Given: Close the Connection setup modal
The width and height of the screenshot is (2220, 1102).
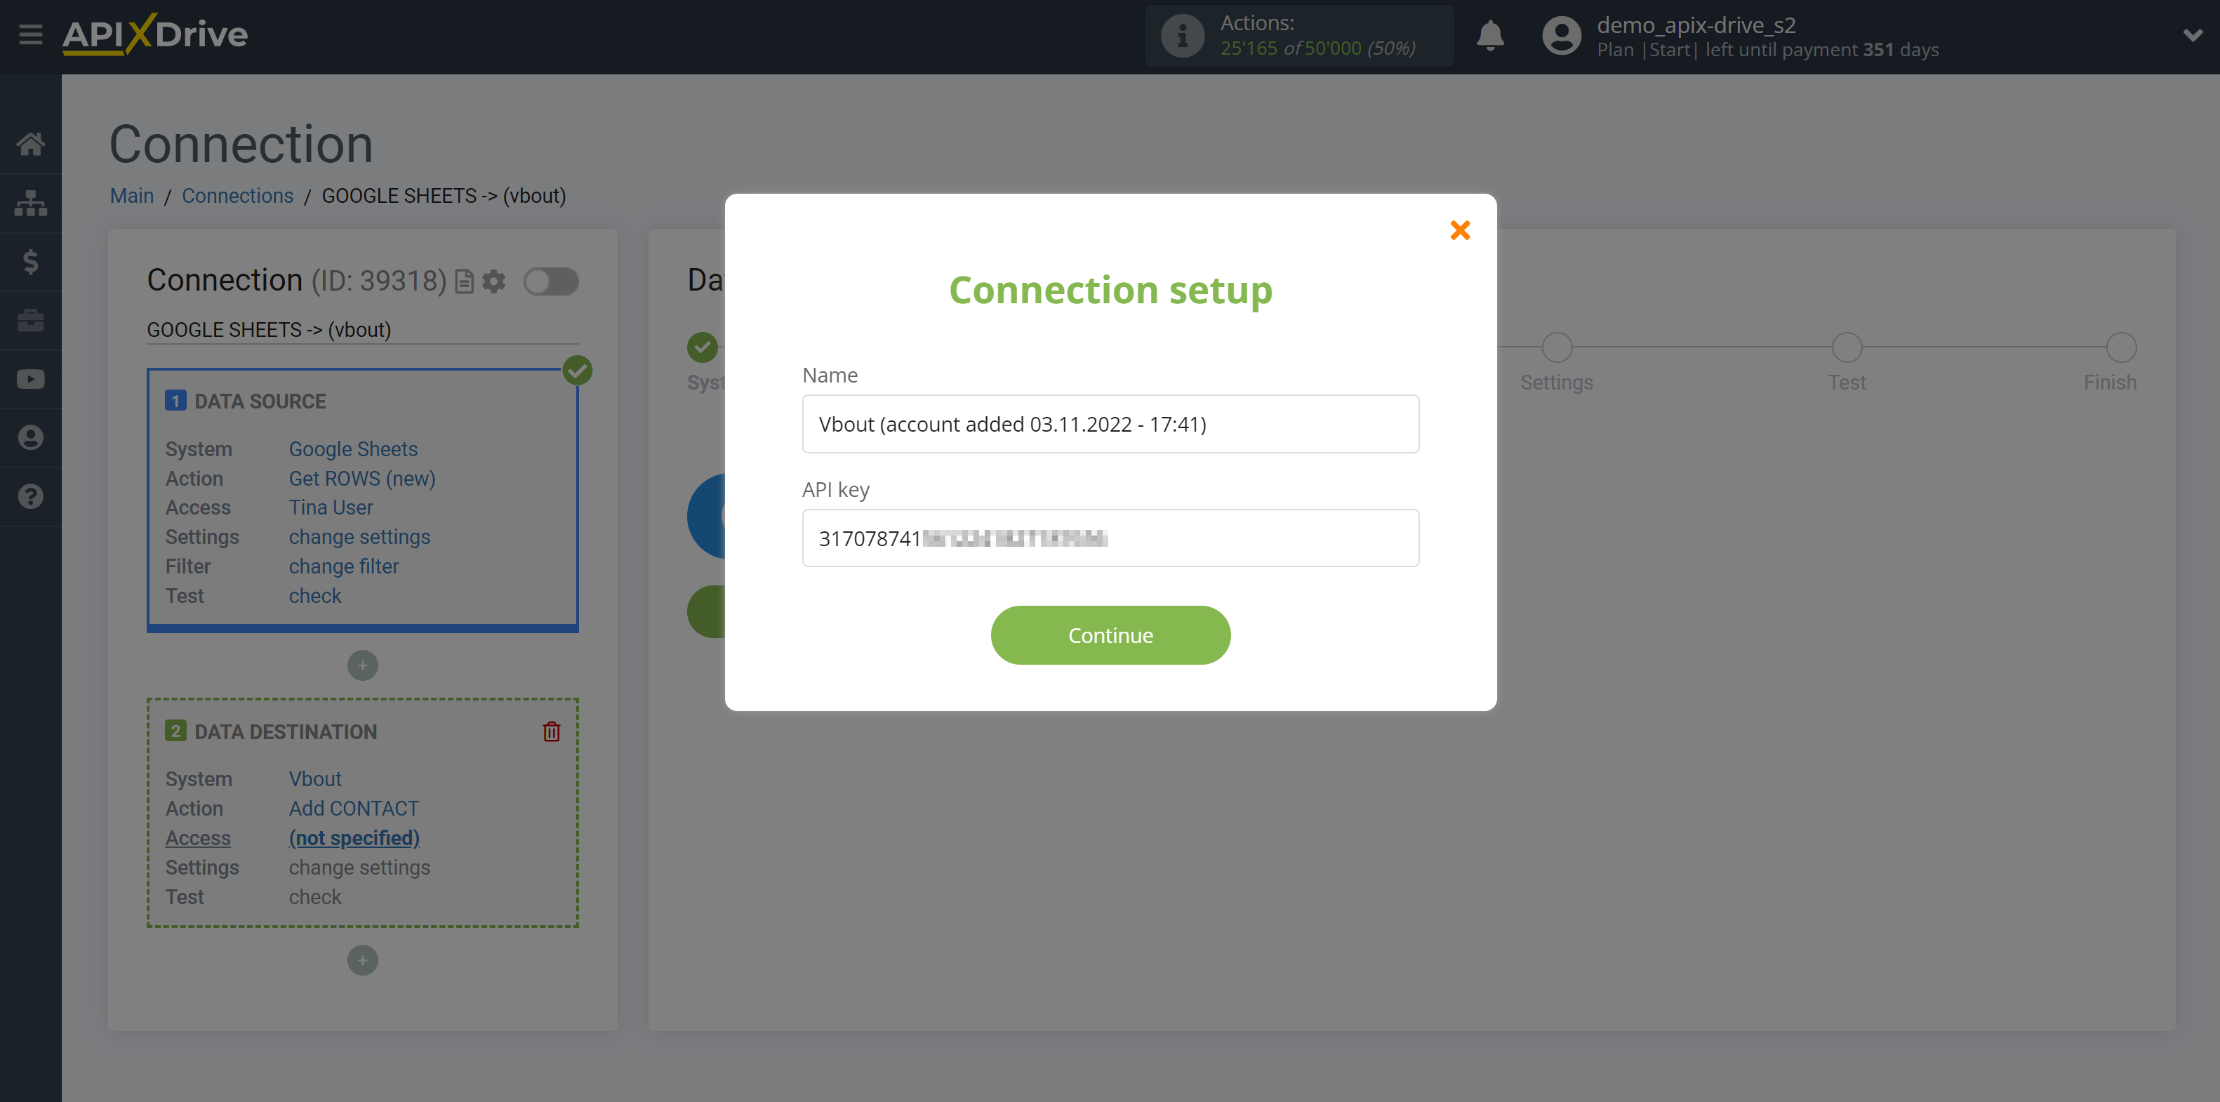Looking at the screenshot, I should [1458, 230].
